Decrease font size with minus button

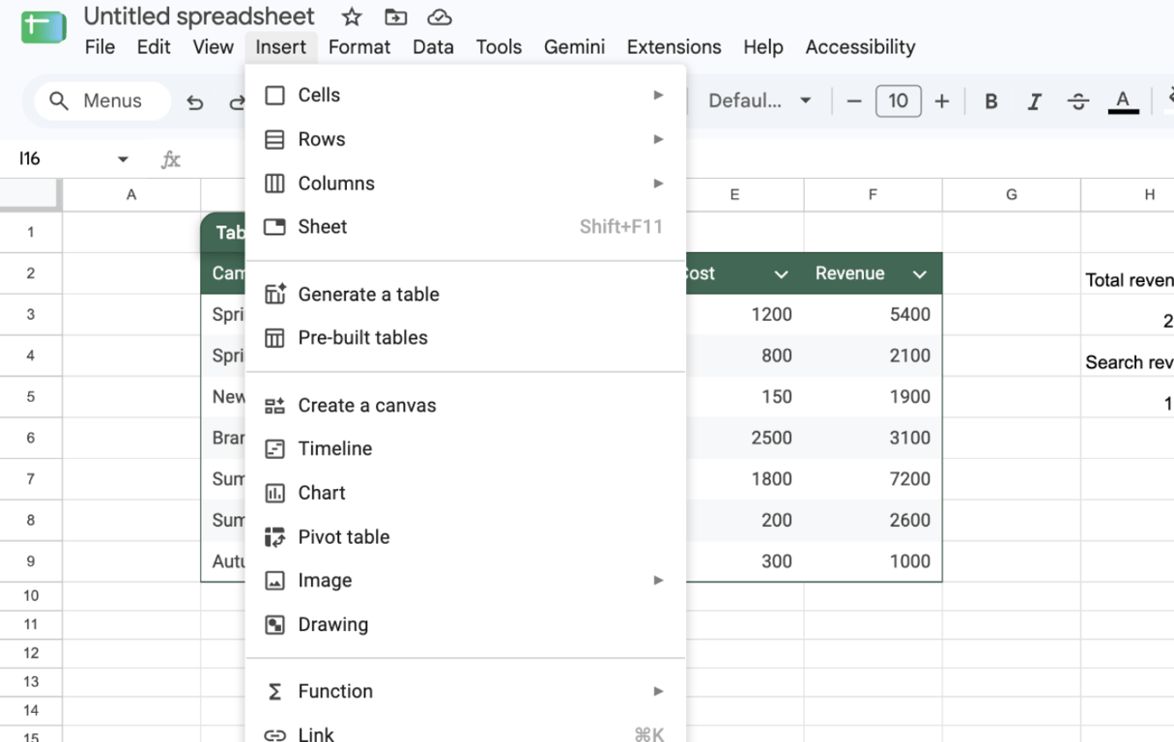pyautogui.click(x=854, y=100)
